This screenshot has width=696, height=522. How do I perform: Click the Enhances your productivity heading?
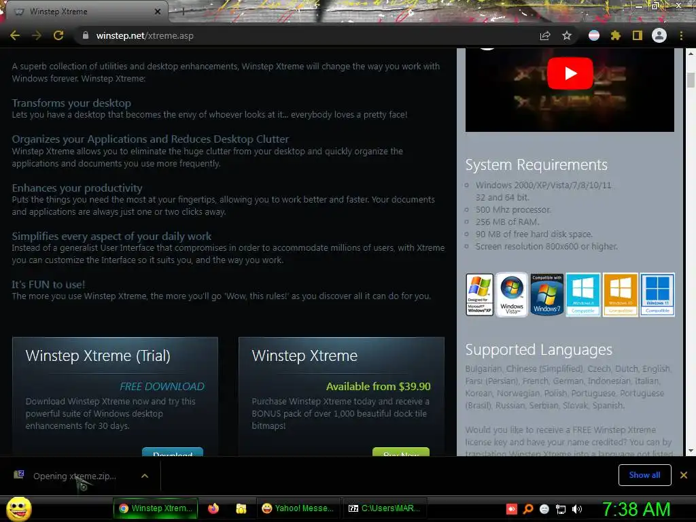point(77,188)
